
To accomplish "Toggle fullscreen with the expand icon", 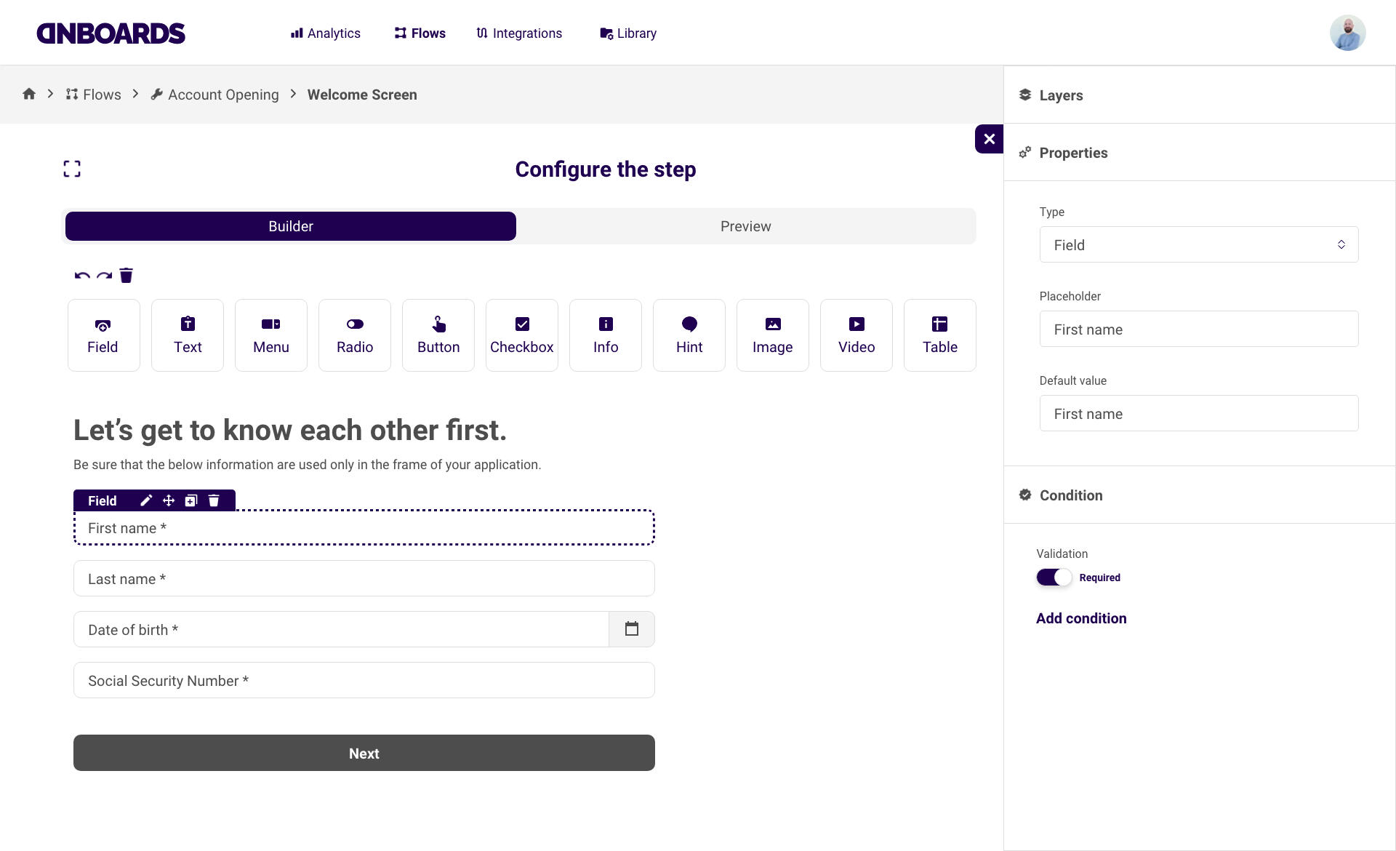I will [72, 169].
